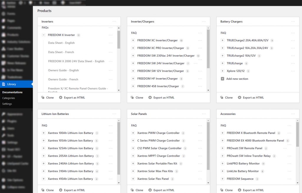Open options for Solar Panels FAQ section
The height and width of the screenshot is (193, 302).
tap(200, 126)
